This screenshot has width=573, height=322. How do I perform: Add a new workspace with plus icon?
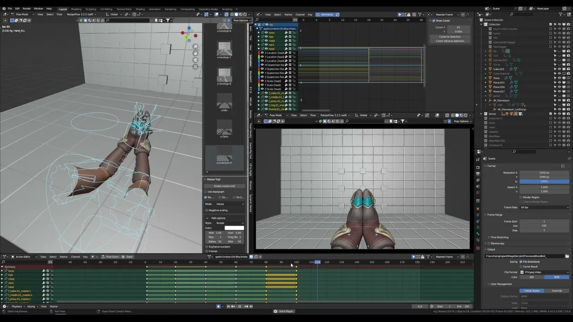point(238,9)
